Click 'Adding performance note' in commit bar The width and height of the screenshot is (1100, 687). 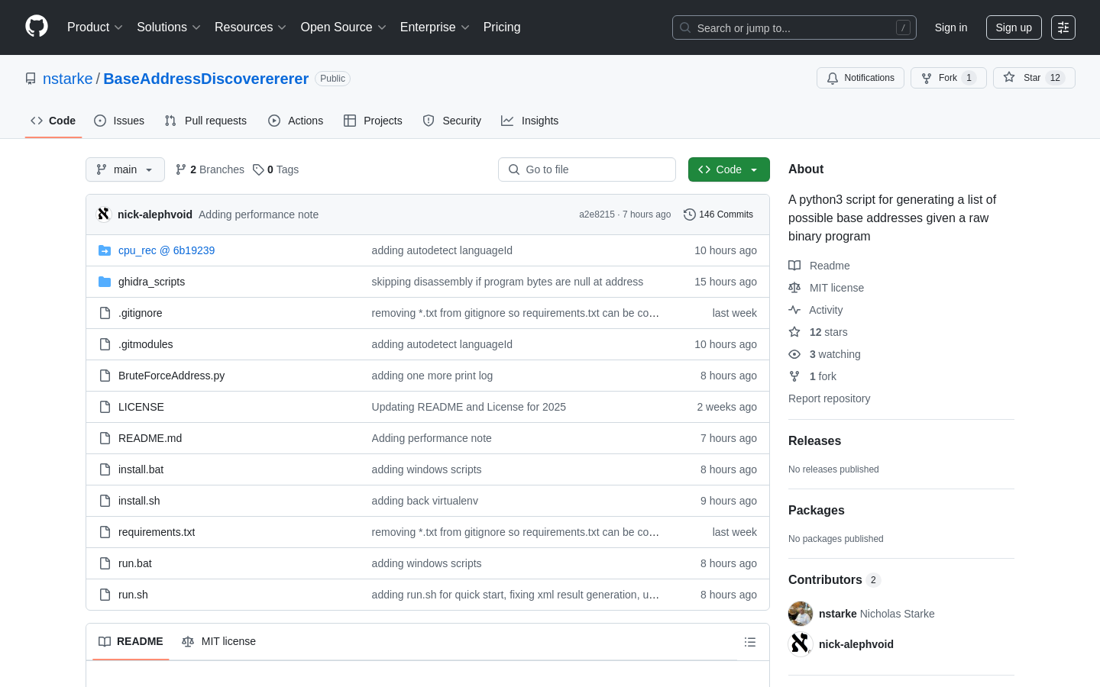click(258, 214)
